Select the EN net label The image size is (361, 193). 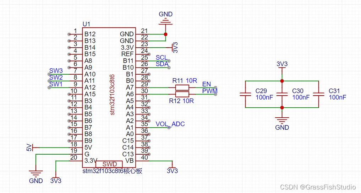[x=207, y=84]
